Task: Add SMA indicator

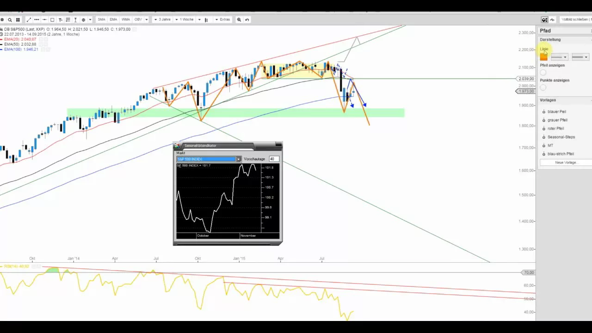Action: click(101, 19)
